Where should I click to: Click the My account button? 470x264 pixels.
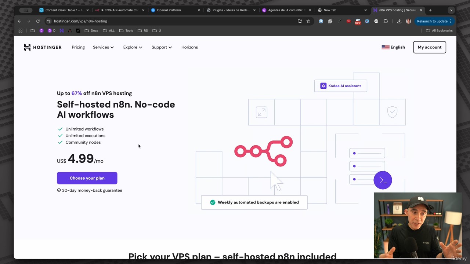point(430,47)
